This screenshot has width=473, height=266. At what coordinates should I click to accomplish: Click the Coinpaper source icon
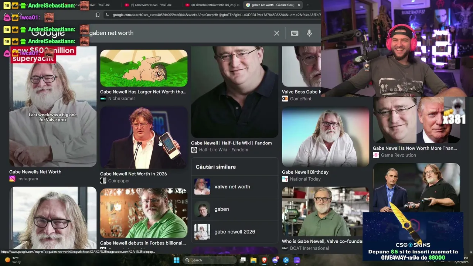[x=103, y=181]
